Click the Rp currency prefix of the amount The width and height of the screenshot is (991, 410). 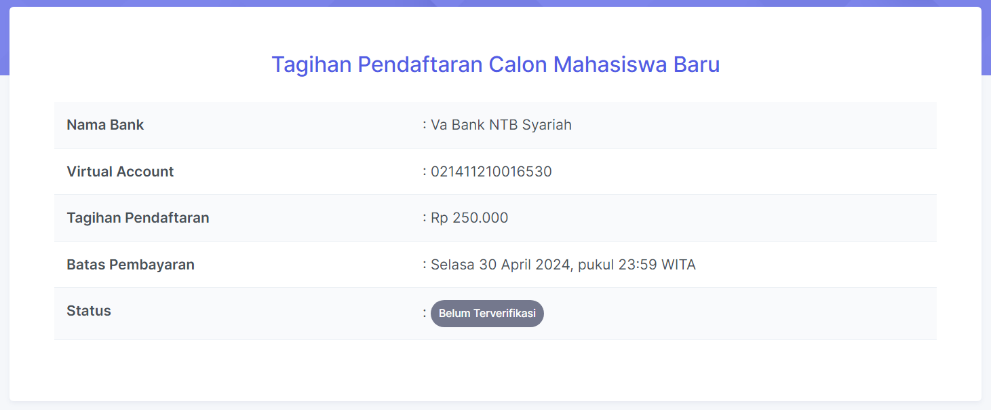pos(439,218)
